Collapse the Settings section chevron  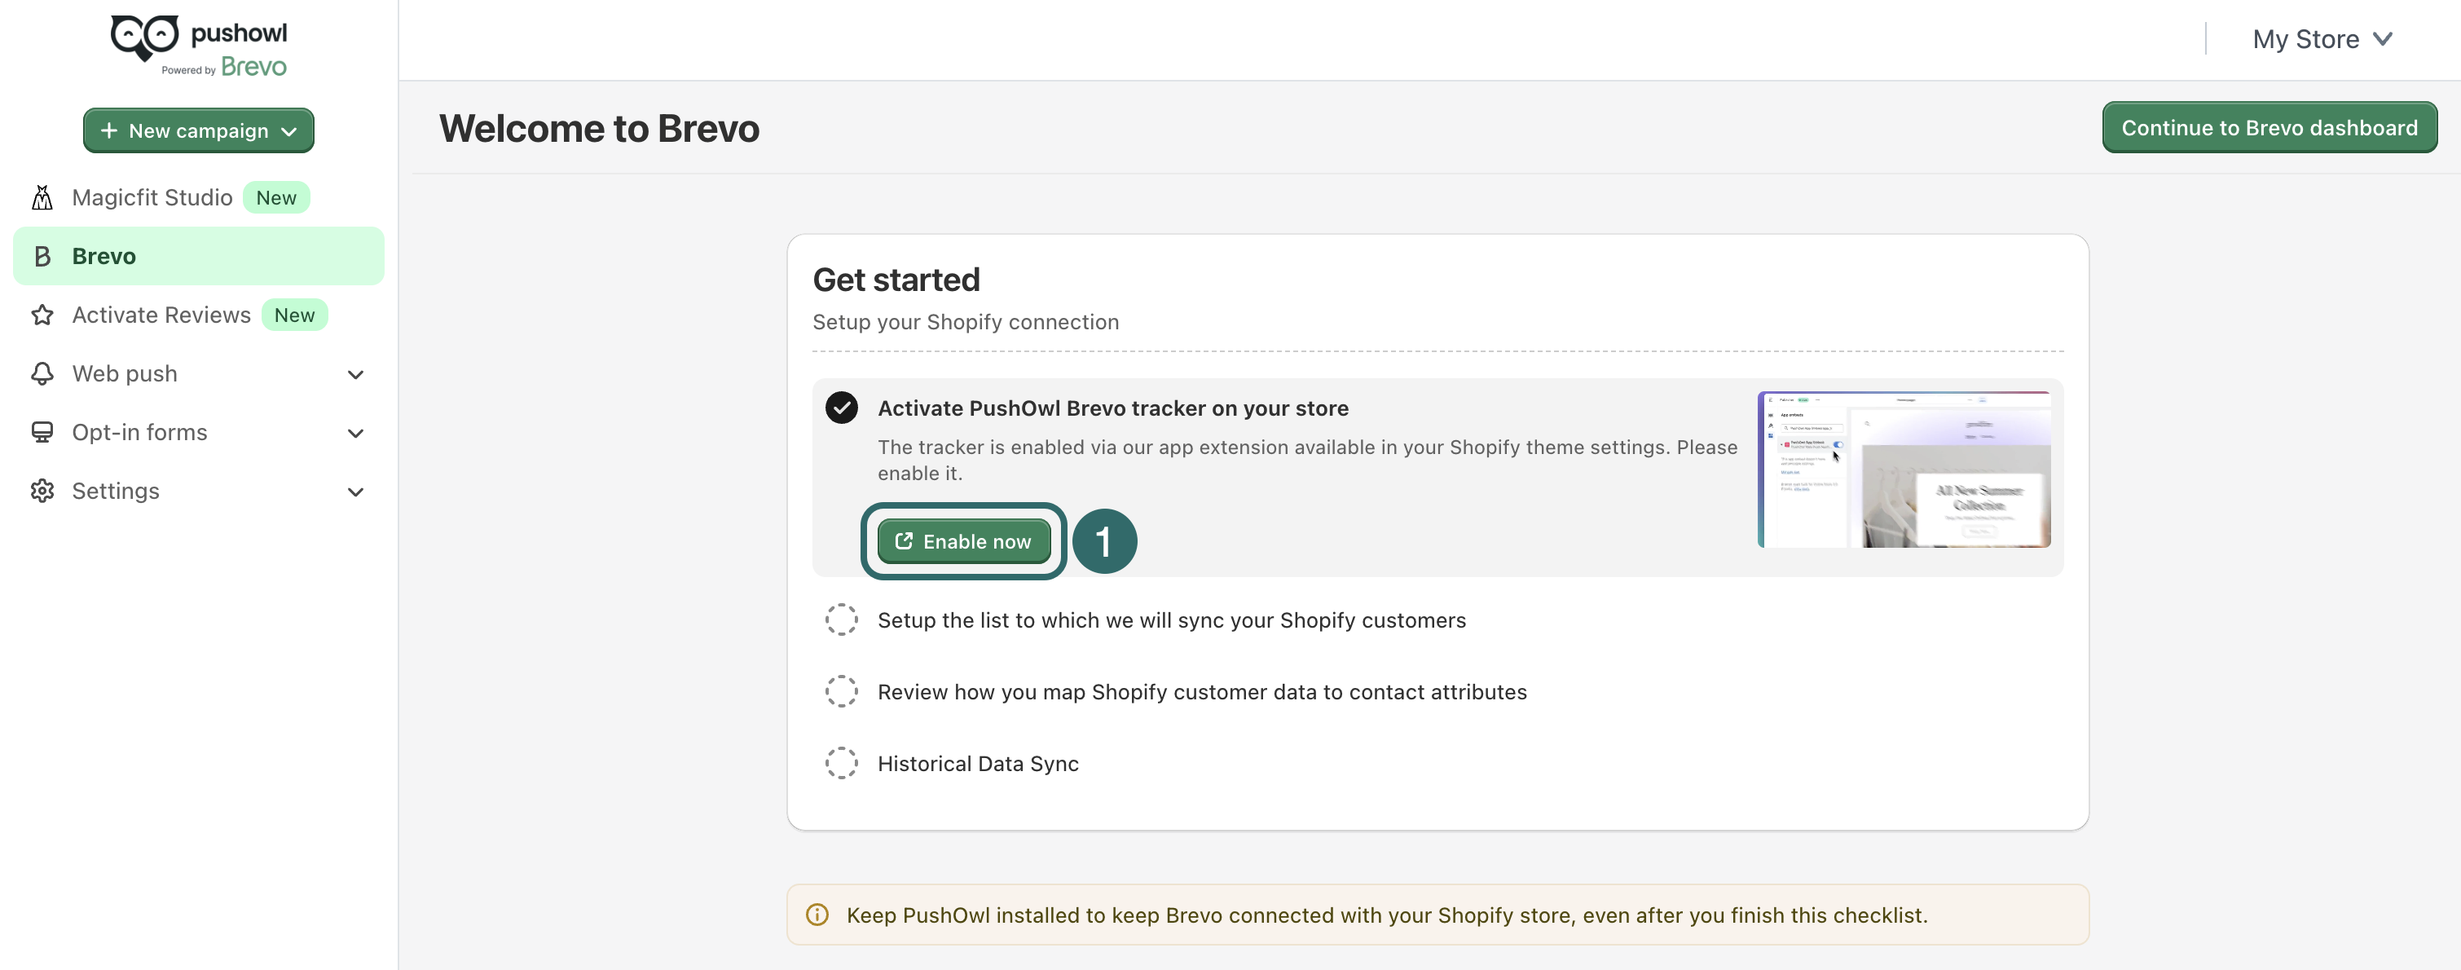coord(355,492)
